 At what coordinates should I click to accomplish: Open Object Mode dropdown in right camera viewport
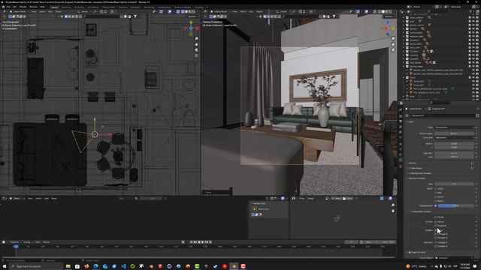tap(220, 12)
